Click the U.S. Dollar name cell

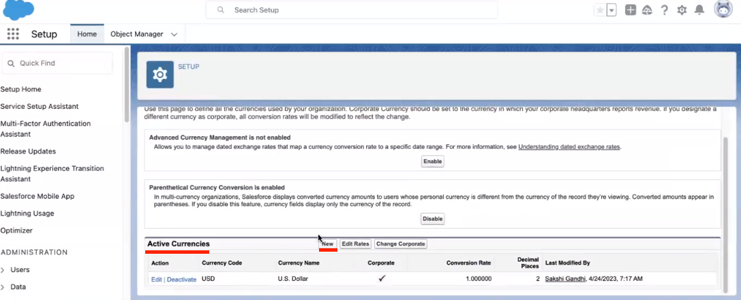pos(293,279)
